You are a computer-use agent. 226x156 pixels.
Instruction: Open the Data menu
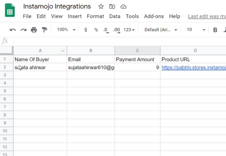[115, 16]
